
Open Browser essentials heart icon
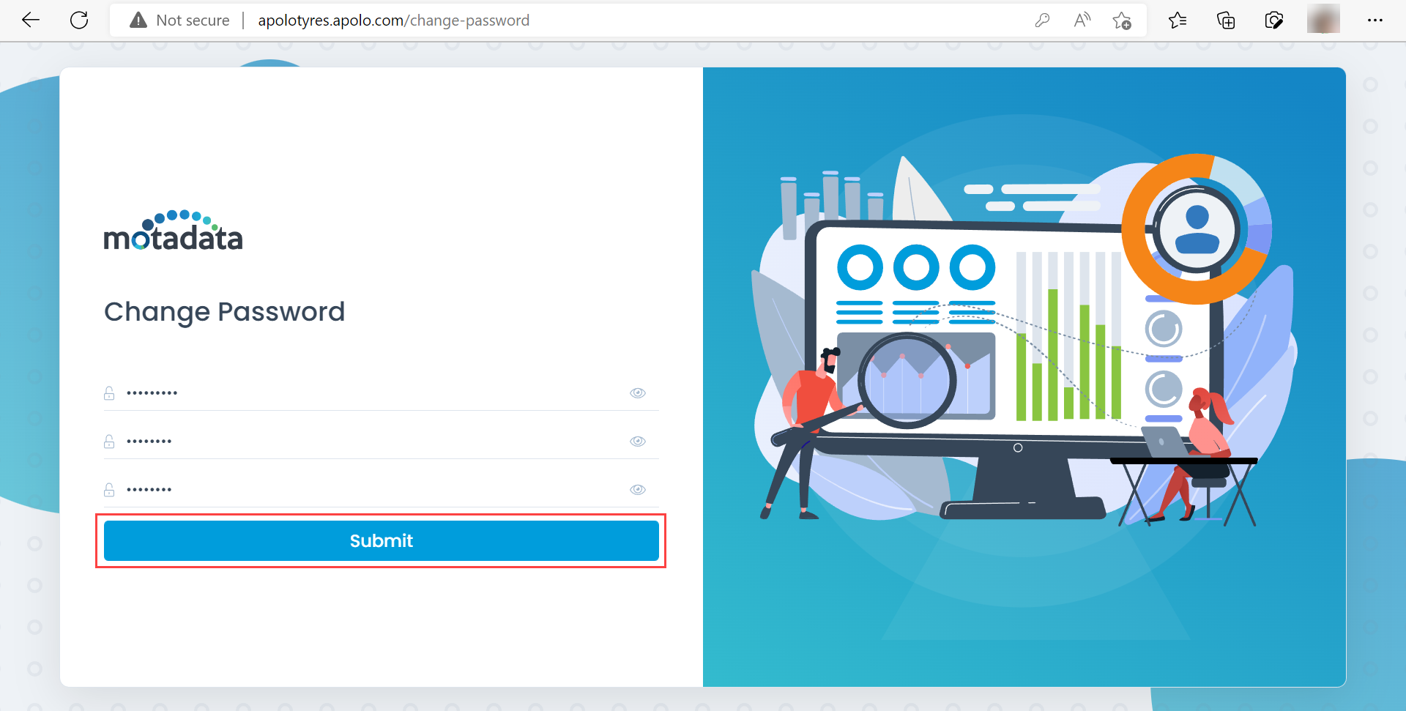pyautogui.click(x=1273, y=21)
